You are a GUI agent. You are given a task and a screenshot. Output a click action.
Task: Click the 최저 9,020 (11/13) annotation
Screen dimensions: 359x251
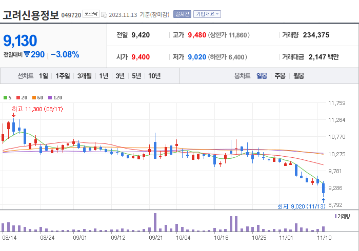[x=302, y=206]
